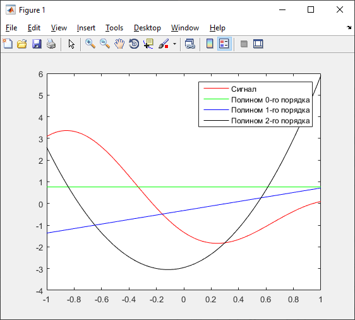Expand the toolbar docking arrow at right
This screenshot has height=320, width=355.
tap(349, 28)
